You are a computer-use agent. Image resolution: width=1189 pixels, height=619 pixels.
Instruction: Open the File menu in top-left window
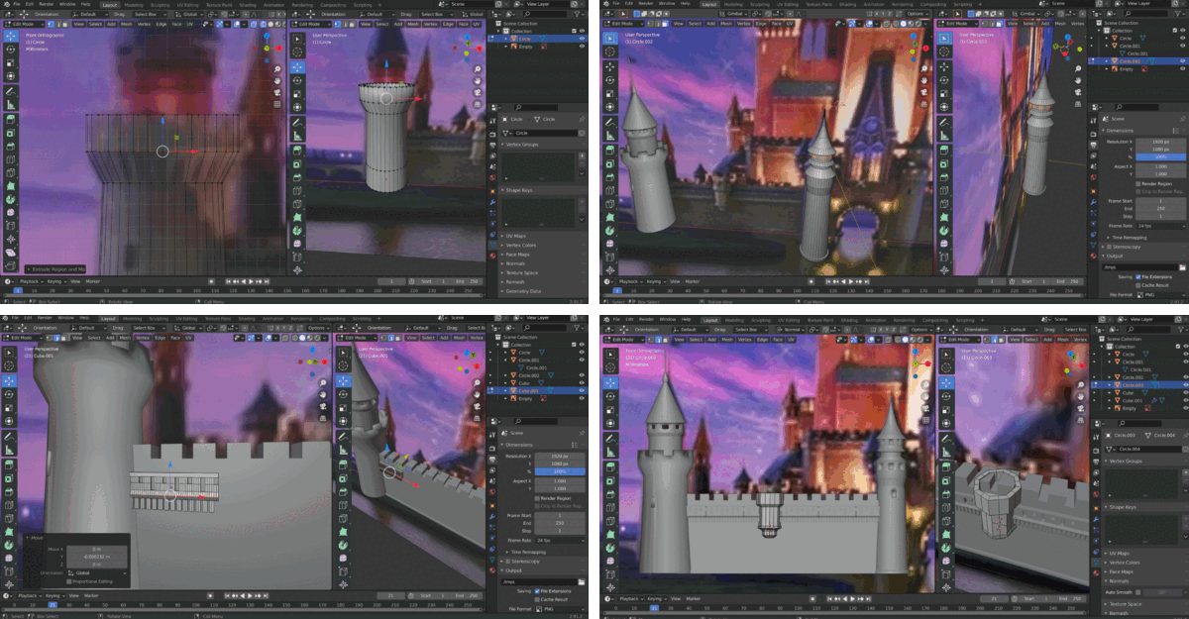click(x=19, y=5)
